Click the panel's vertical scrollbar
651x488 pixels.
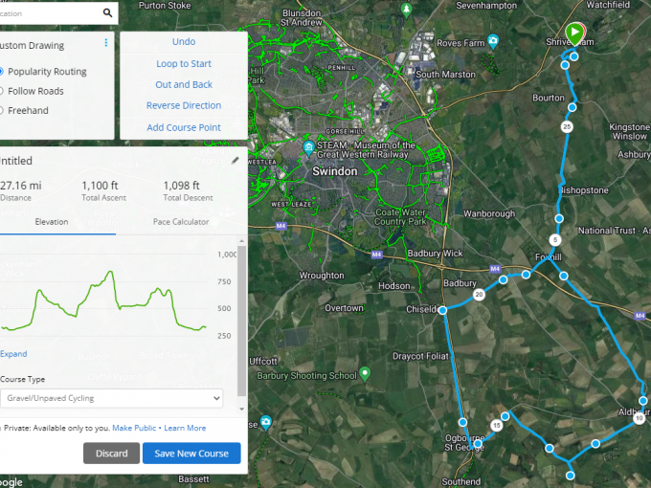pyautogui.click(x=242, y=316)
